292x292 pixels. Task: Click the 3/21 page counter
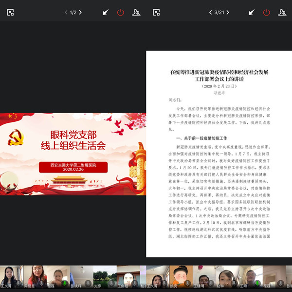(219, 12)
